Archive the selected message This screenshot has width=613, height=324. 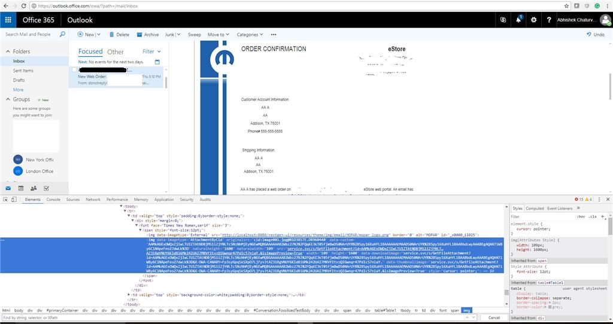(148, 34)
